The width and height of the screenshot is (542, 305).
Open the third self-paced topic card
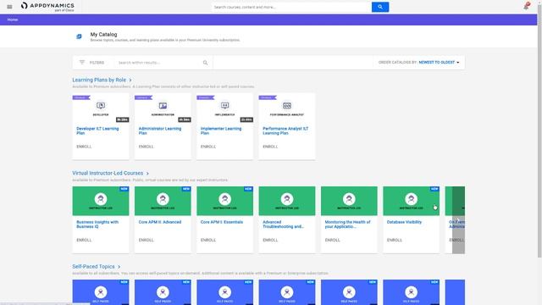(x=224, y=292)
